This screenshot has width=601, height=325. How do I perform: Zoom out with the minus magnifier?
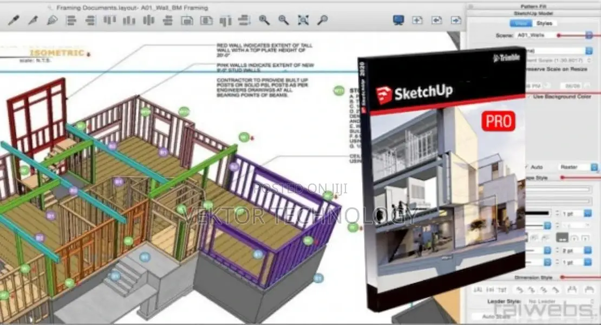pos(284,20)
